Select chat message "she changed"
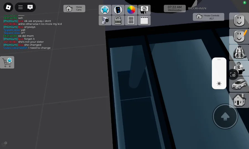Image resolution: width=249 pixels, height=149 pixels. tap(33, 45)
